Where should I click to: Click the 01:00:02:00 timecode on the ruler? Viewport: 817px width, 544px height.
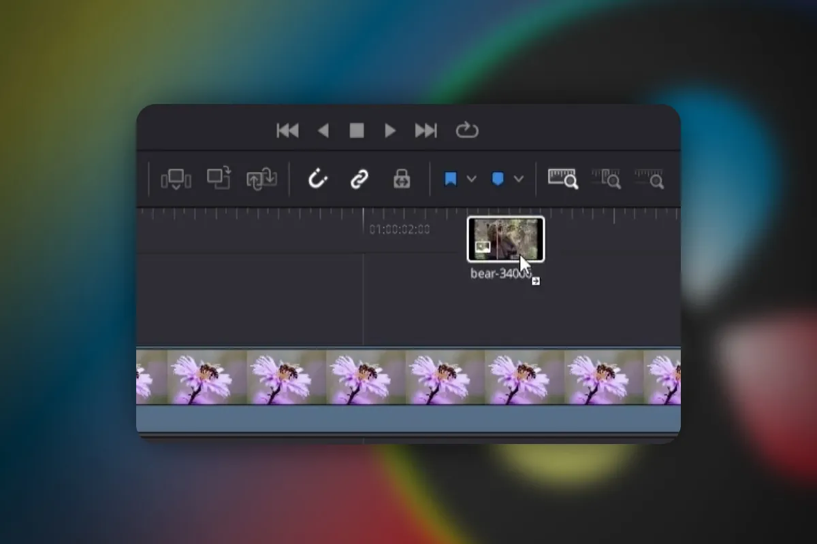pyautogui.click(x=400, y=230)
